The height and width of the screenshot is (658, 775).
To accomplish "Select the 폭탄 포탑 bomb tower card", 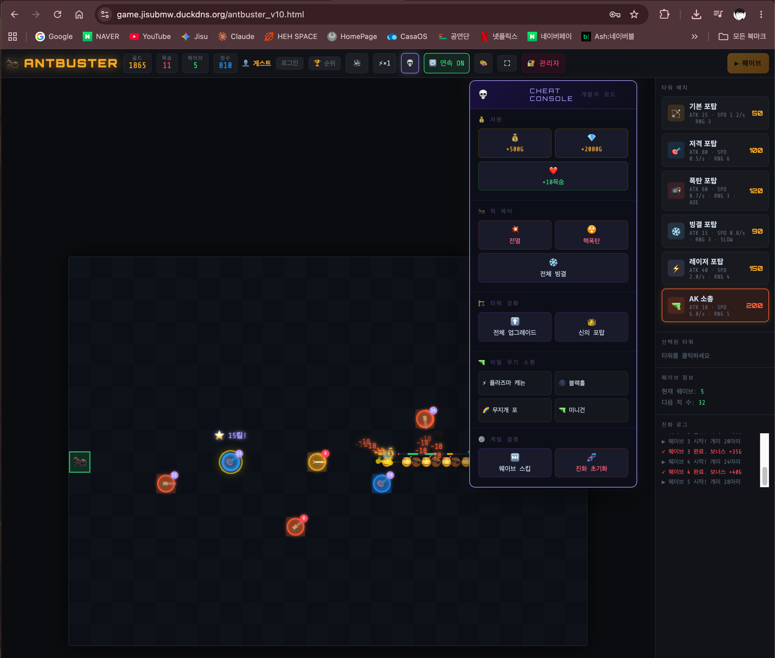I will [x=715, y=191].
